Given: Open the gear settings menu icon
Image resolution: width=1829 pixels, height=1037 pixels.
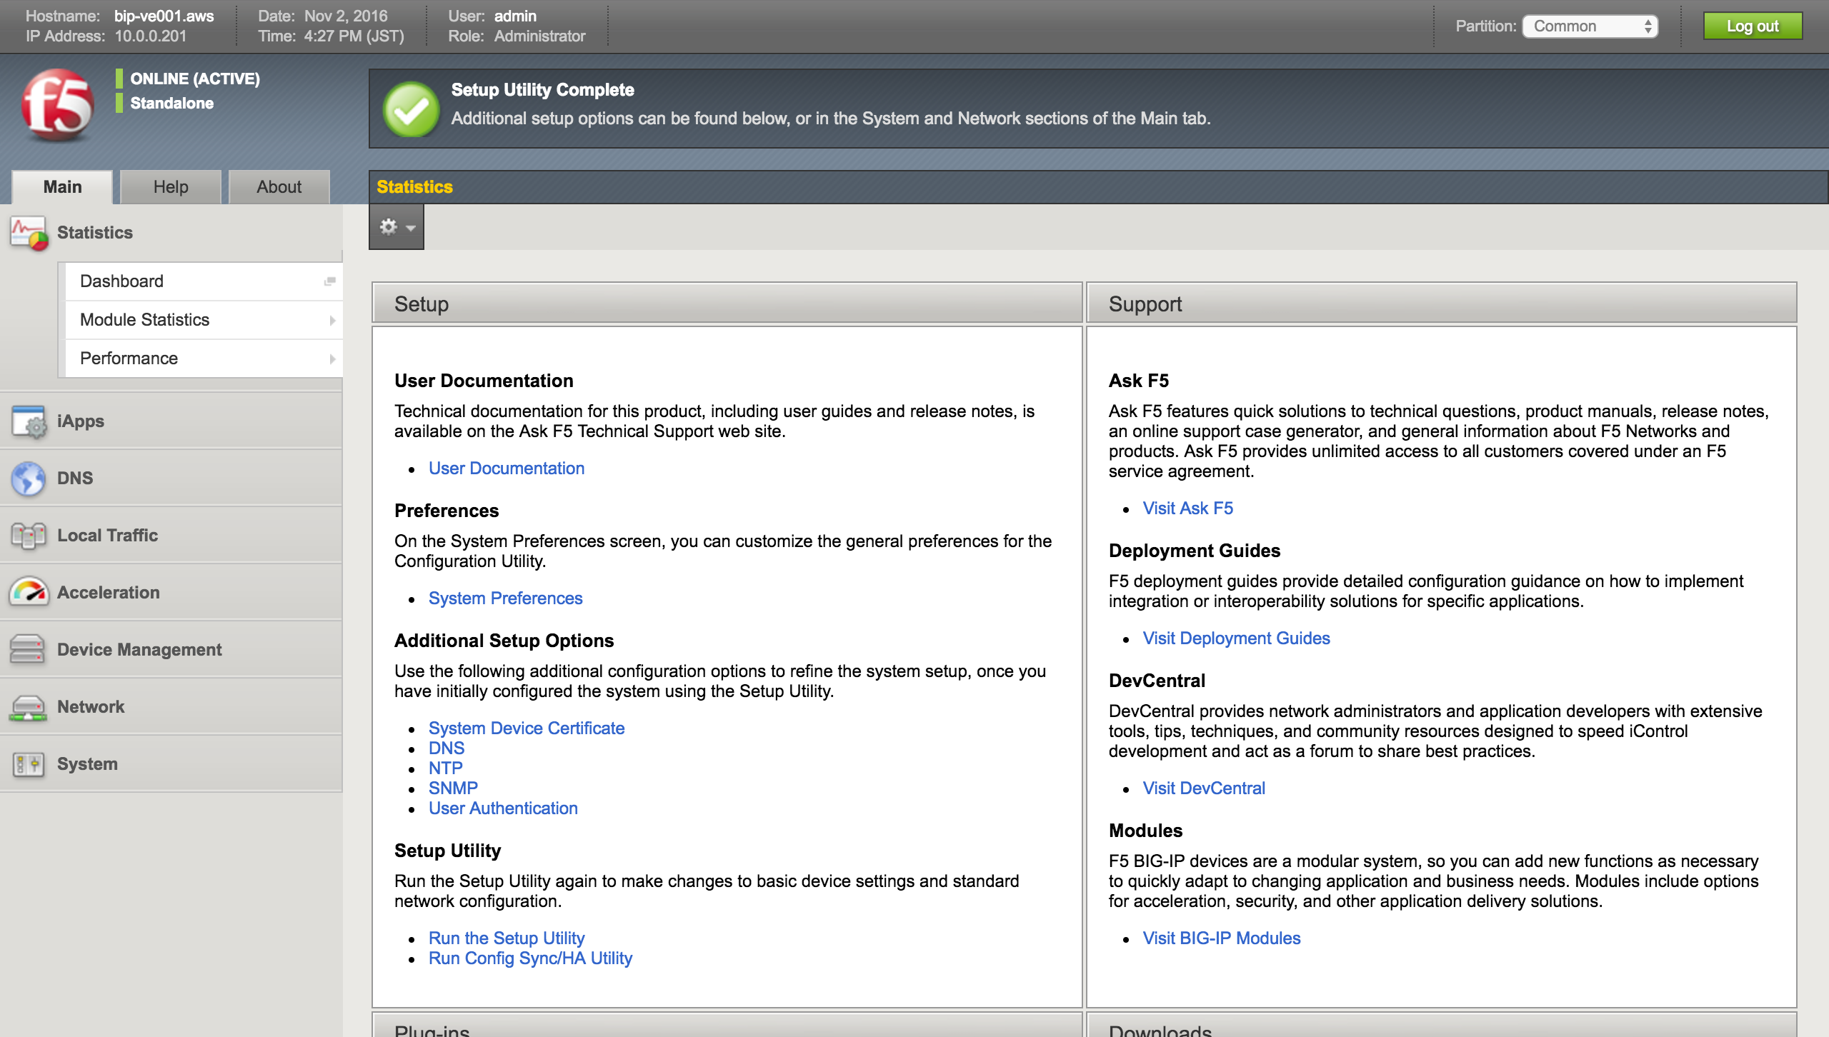Looking at the screenshot, I should 388,227.
